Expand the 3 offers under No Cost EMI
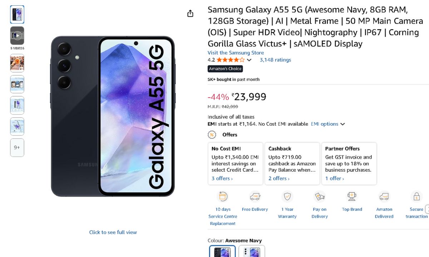The width and height of the screenshot is (429, 257). coord(222,178)
